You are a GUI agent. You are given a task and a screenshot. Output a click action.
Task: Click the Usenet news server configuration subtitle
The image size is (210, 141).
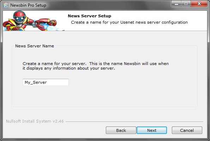pos(129,22)
